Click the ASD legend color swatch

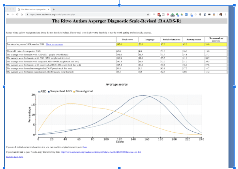(x=39, y=92)
